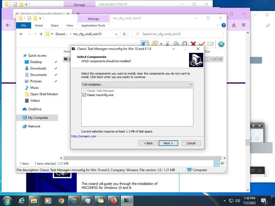This screenshot has width=275, height=206.
Task: Click the Next button in installer
Action: [168, 143]
